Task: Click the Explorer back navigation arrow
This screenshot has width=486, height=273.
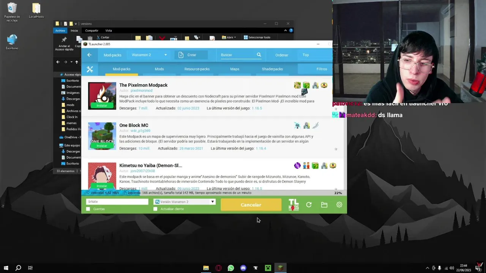Action: [x=58, y=62]
